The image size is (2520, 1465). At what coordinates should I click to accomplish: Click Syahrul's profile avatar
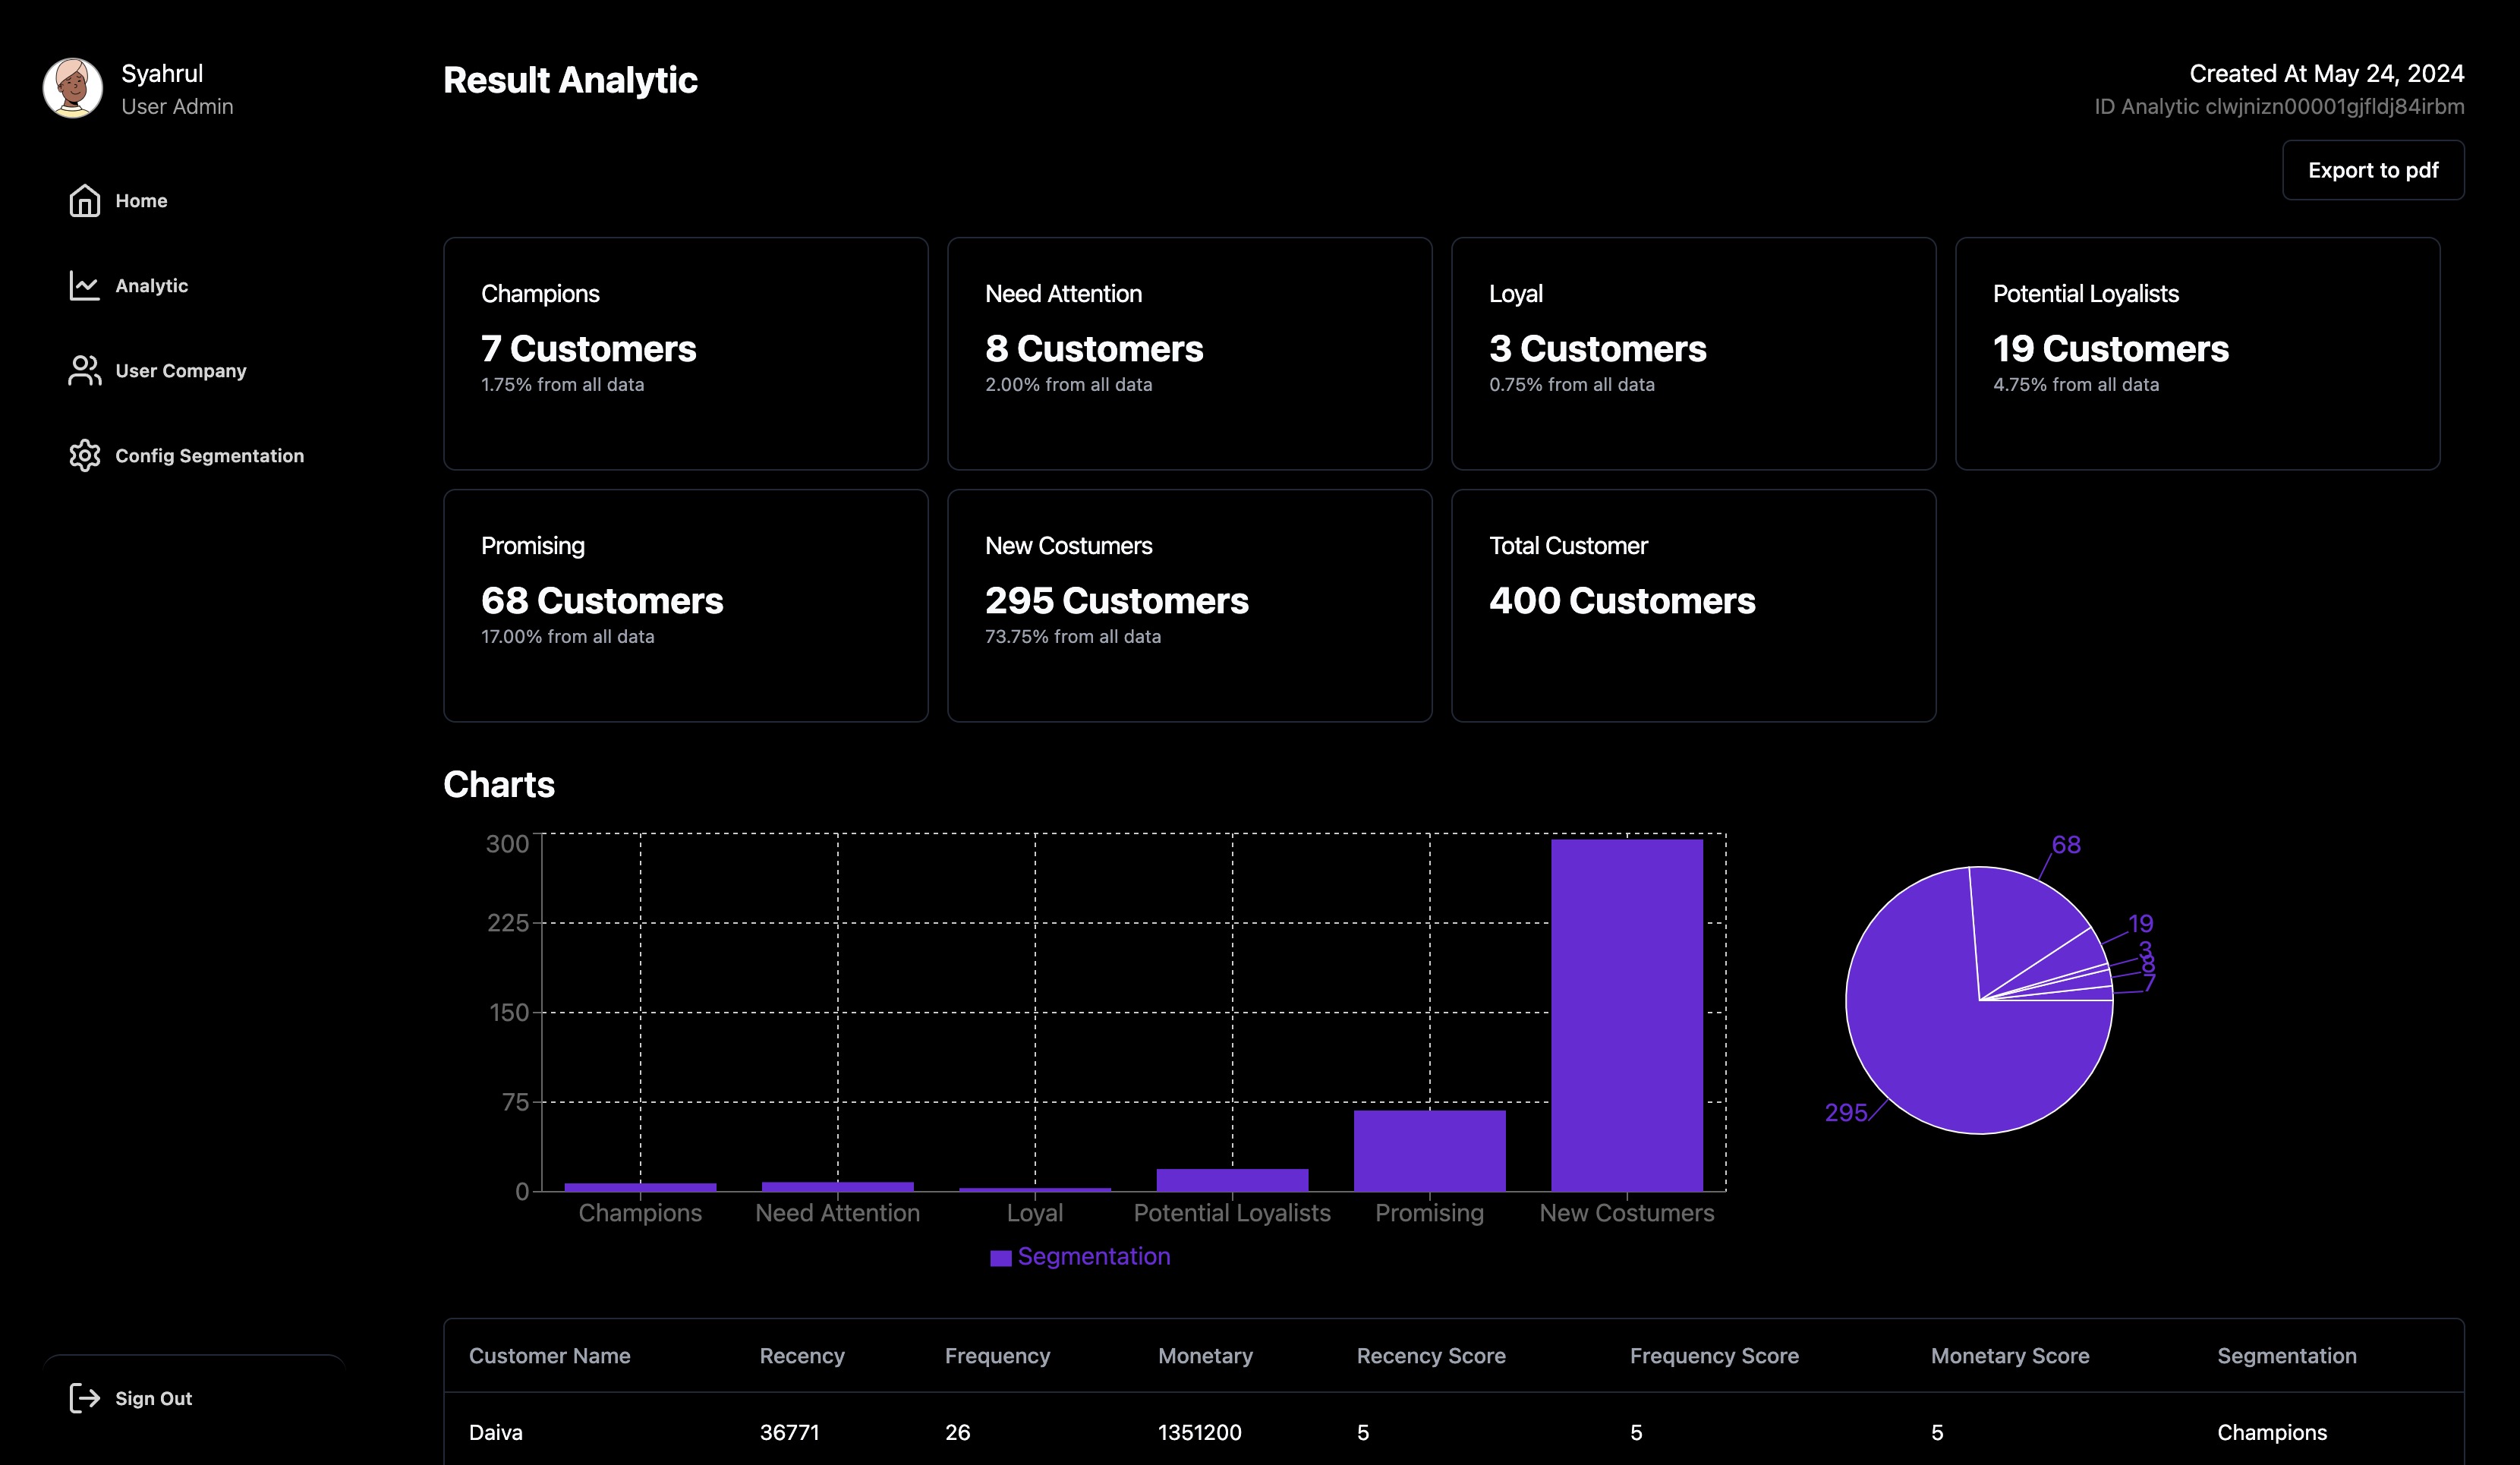(x=73, y=88)
